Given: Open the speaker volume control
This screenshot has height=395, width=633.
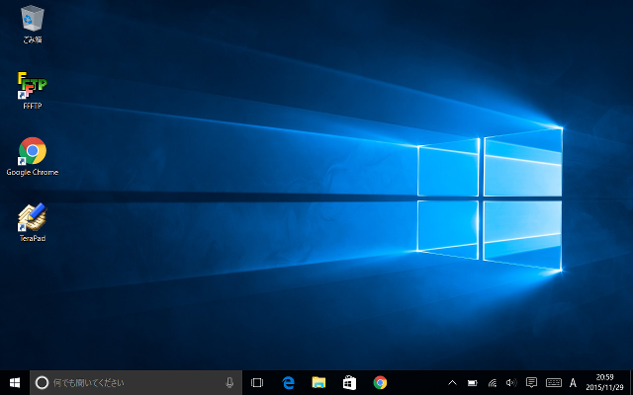Looking at the screenshot, I should click(511, 382).
